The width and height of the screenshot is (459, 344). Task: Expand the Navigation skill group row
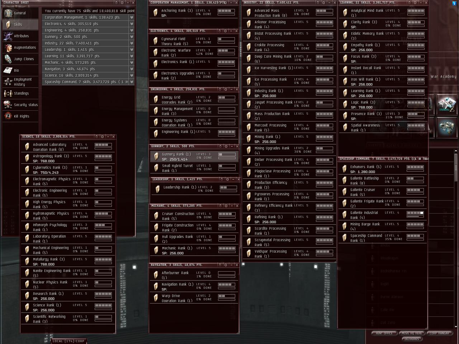(132, 69)
